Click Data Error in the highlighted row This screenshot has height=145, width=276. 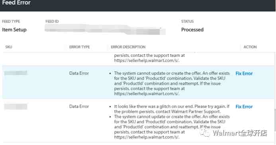[79, 73]
